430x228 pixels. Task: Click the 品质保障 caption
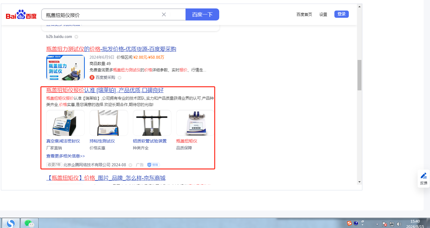click(x=184, y=148)
